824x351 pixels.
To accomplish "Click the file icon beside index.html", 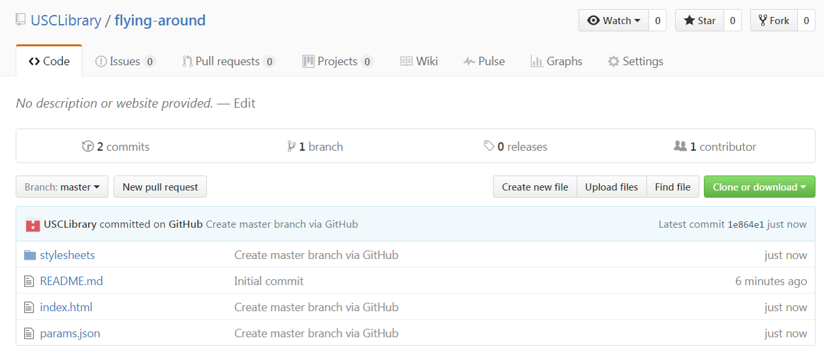I will (x=29, y=307).
